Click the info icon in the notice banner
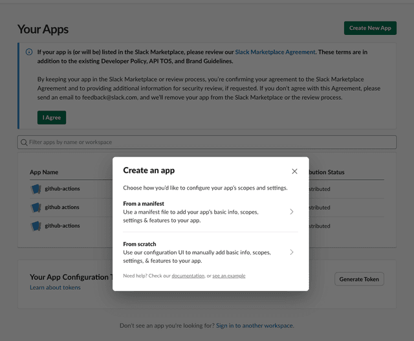Viewport: 414px width, 341px height. (29, 52)
